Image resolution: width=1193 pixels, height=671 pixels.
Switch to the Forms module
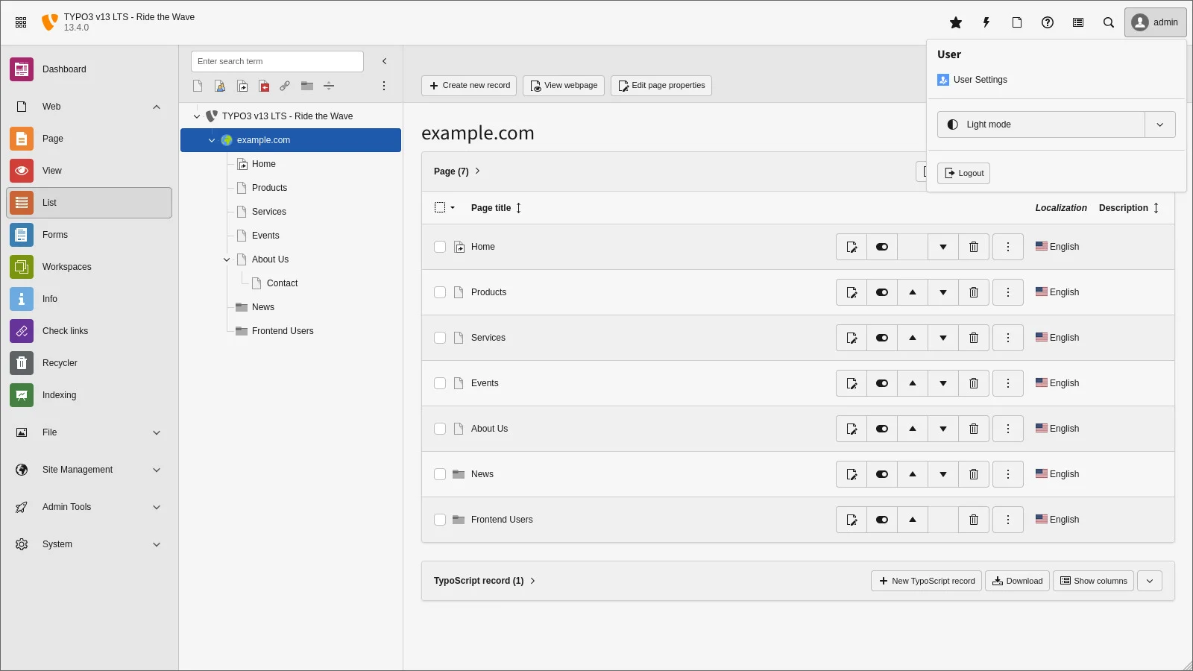point(55,234)
